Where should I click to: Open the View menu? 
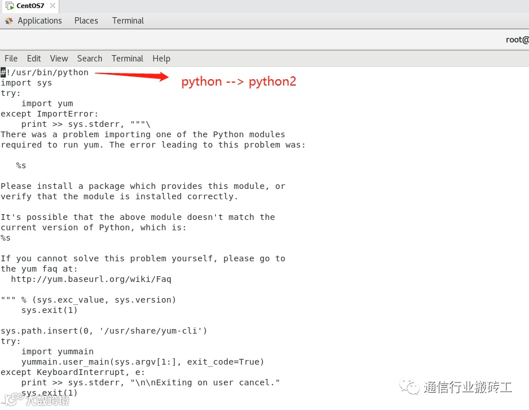59,59
